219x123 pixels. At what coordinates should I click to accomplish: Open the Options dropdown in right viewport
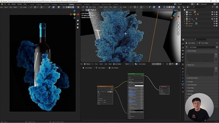click(177, 10)
